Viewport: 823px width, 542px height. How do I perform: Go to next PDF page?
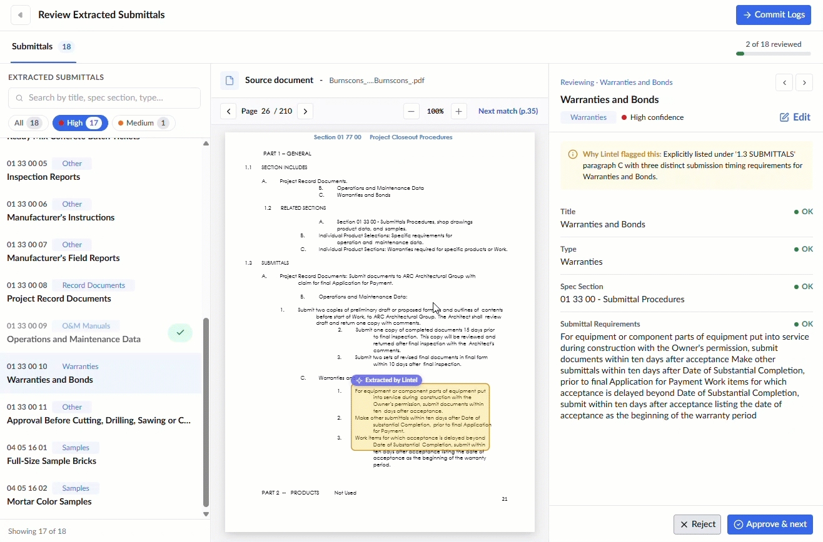[x=305, y=111]
